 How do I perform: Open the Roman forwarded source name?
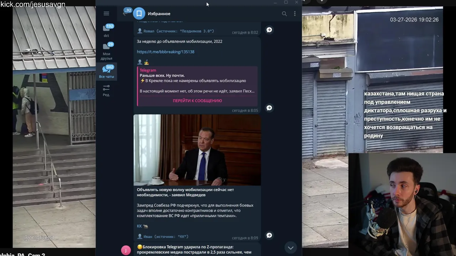pos(178,31)
